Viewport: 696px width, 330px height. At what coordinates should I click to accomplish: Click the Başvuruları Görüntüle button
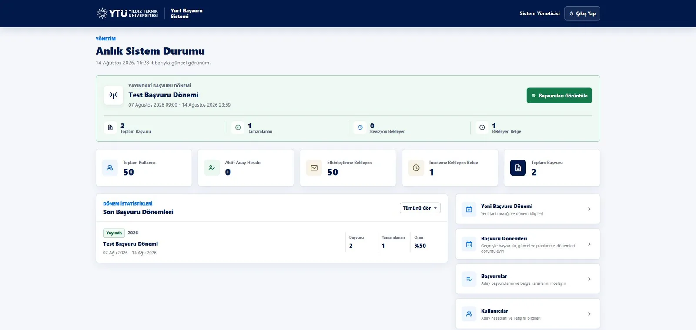[x=559, y=96]
